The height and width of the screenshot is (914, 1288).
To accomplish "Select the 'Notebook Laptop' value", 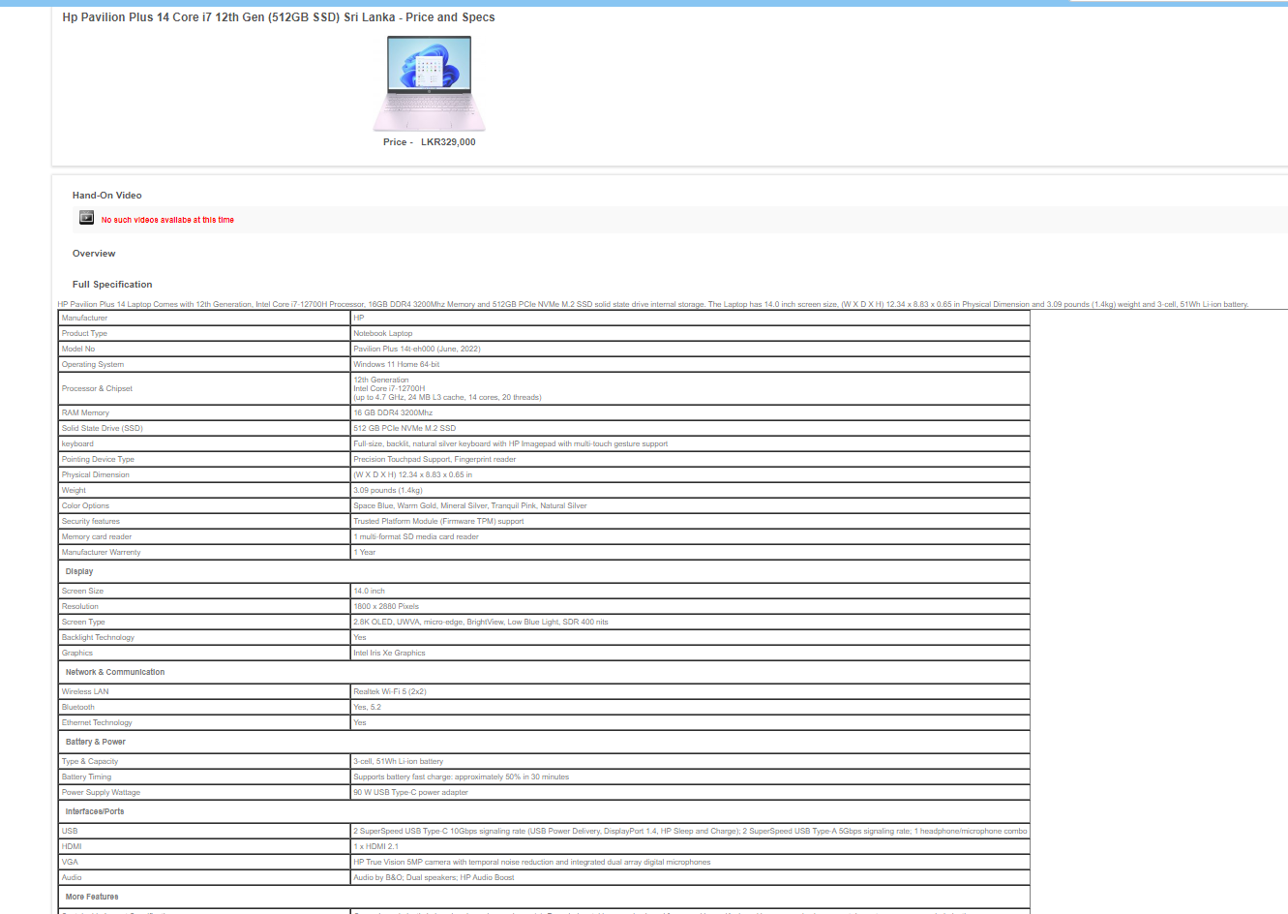I will [x=383, y=333].
